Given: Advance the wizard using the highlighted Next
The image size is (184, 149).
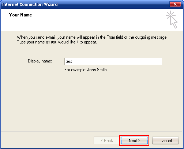Looking at the screenshot, I should [x=134, y=141].
